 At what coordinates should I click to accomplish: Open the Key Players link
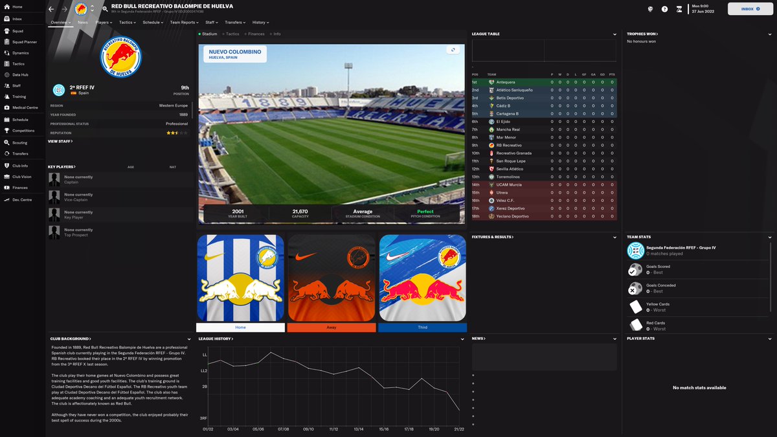62,166
